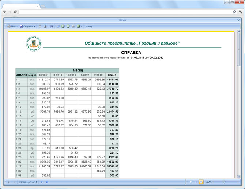Click the Печат print button
The image size is (245, 189).
pyautogui.click(x=12, y=26)
